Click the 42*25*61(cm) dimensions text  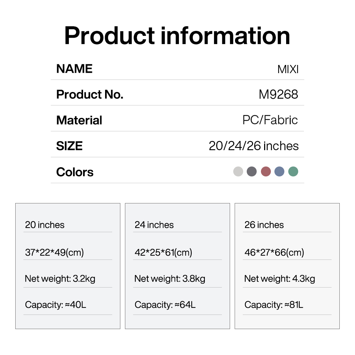(163, 252)
